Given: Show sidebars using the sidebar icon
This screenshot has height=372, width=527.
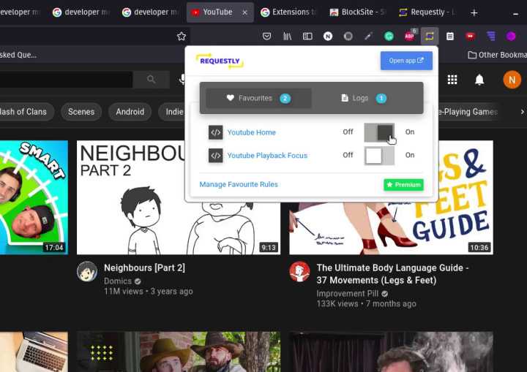Looking at the screenshot, I should pyautogui.click(x=307, y=36).
